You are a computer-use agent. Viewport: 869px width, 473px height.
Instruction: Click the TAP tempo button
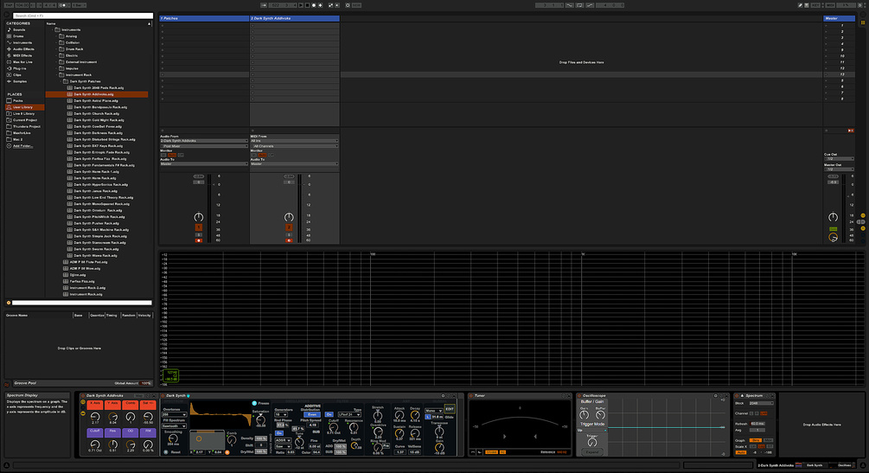coord(7,5)
